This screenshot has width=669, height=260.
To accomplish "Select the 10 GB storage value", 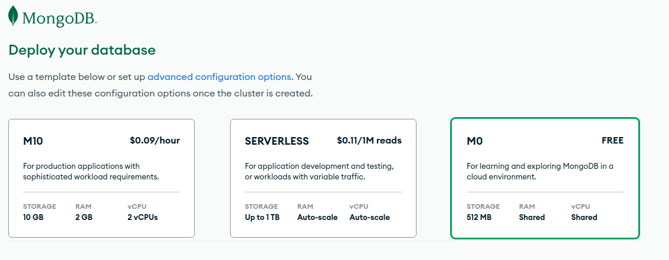I will [33, 217].
